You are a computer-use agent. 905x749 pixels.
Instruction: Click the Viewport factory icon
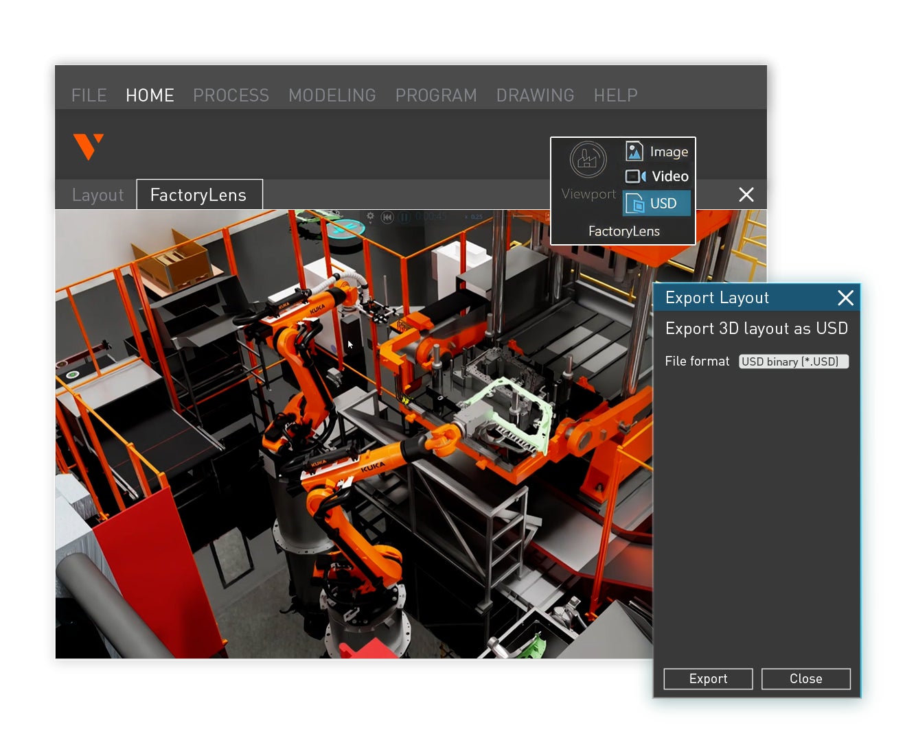coord(588,159)
